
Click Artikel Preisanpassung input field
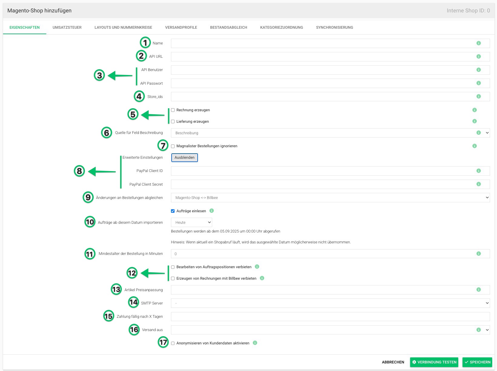click(x=330, y=290)
